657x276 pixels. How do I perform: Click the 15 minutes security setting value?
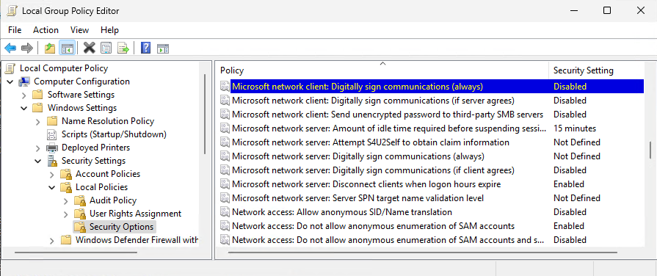575,128
